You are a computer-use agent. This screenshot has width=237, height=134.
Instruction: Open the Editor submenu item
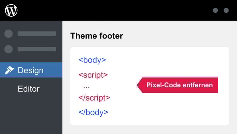coord(29,89)
